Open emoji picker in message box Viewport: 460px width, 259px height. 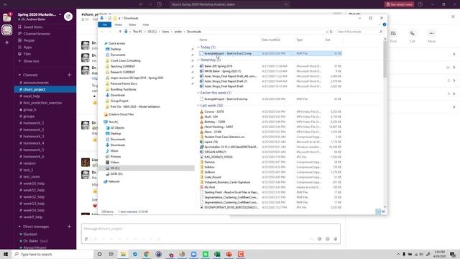[328, 239]
